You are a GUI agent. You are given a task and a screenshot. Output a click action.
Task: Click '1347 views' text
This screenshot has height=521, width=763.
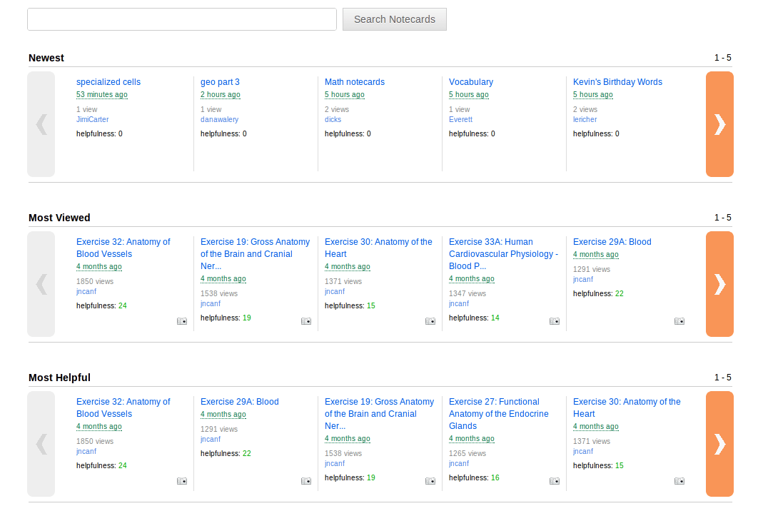tap(467, 293)
